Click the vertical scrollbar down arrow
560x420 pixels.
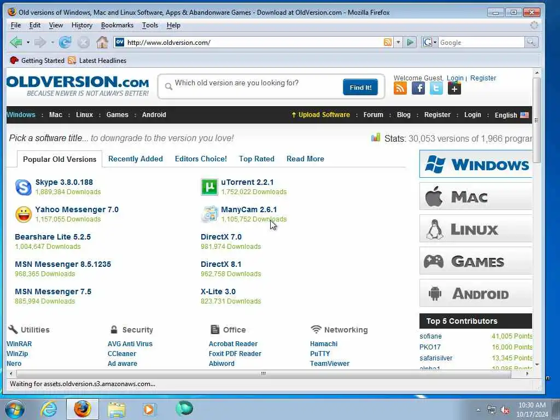tap(537, 365)
